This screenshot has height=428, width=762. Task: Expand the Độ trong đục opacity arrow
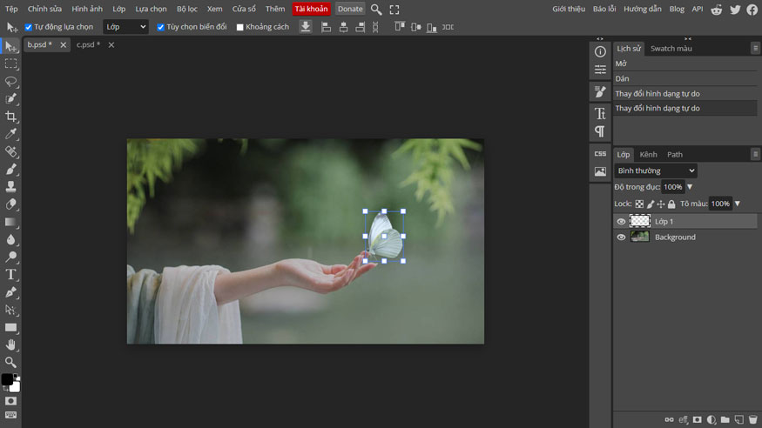pyautogui.click(x=690, y=187)
